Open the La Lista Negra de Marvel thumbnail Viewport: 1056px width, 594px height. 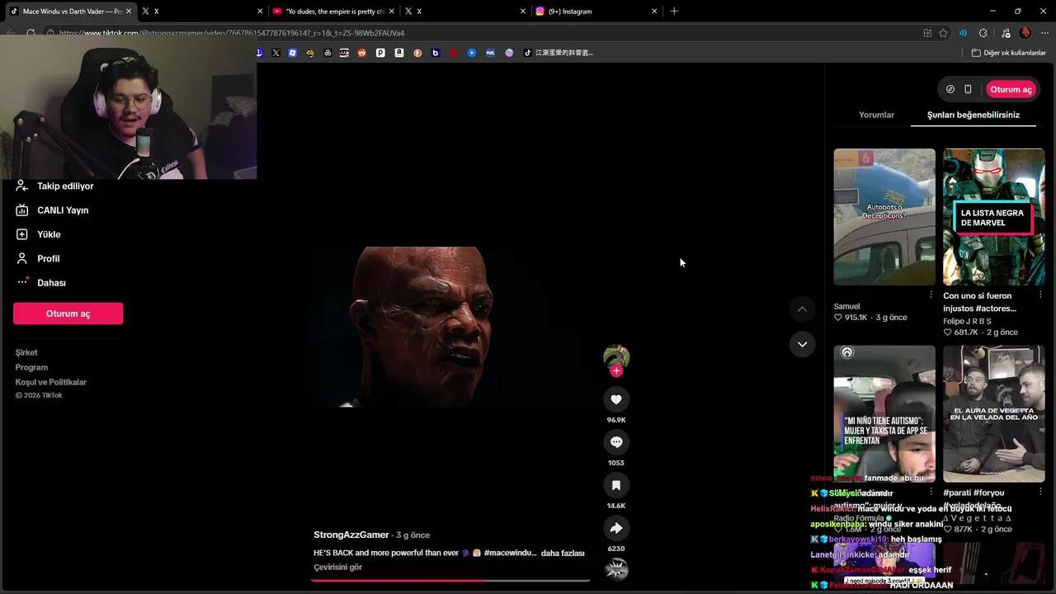993,217
